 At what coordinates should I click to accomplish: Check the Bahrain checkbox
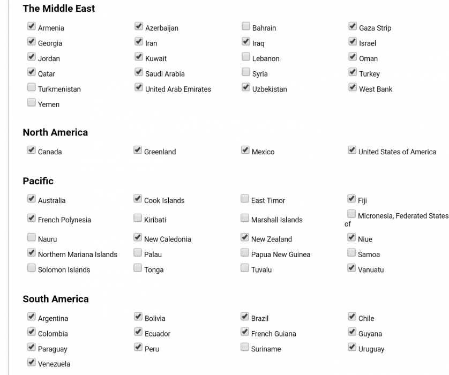click(245, 26)
